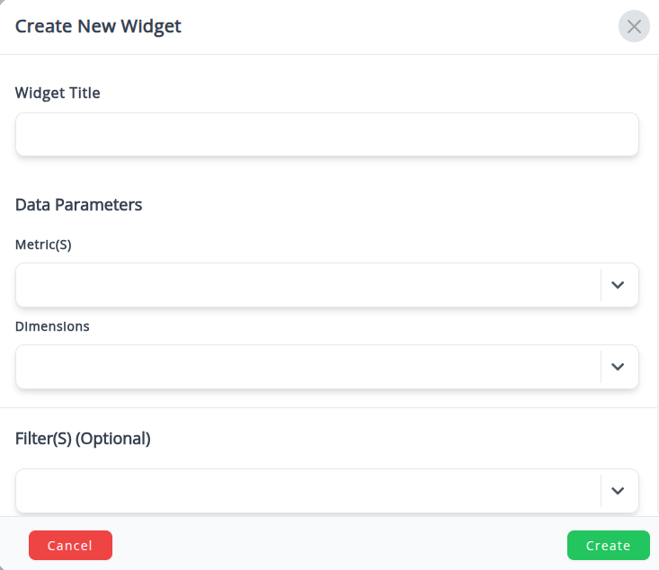
Task: Click the green Create button
Action: [x=608, y=546]
